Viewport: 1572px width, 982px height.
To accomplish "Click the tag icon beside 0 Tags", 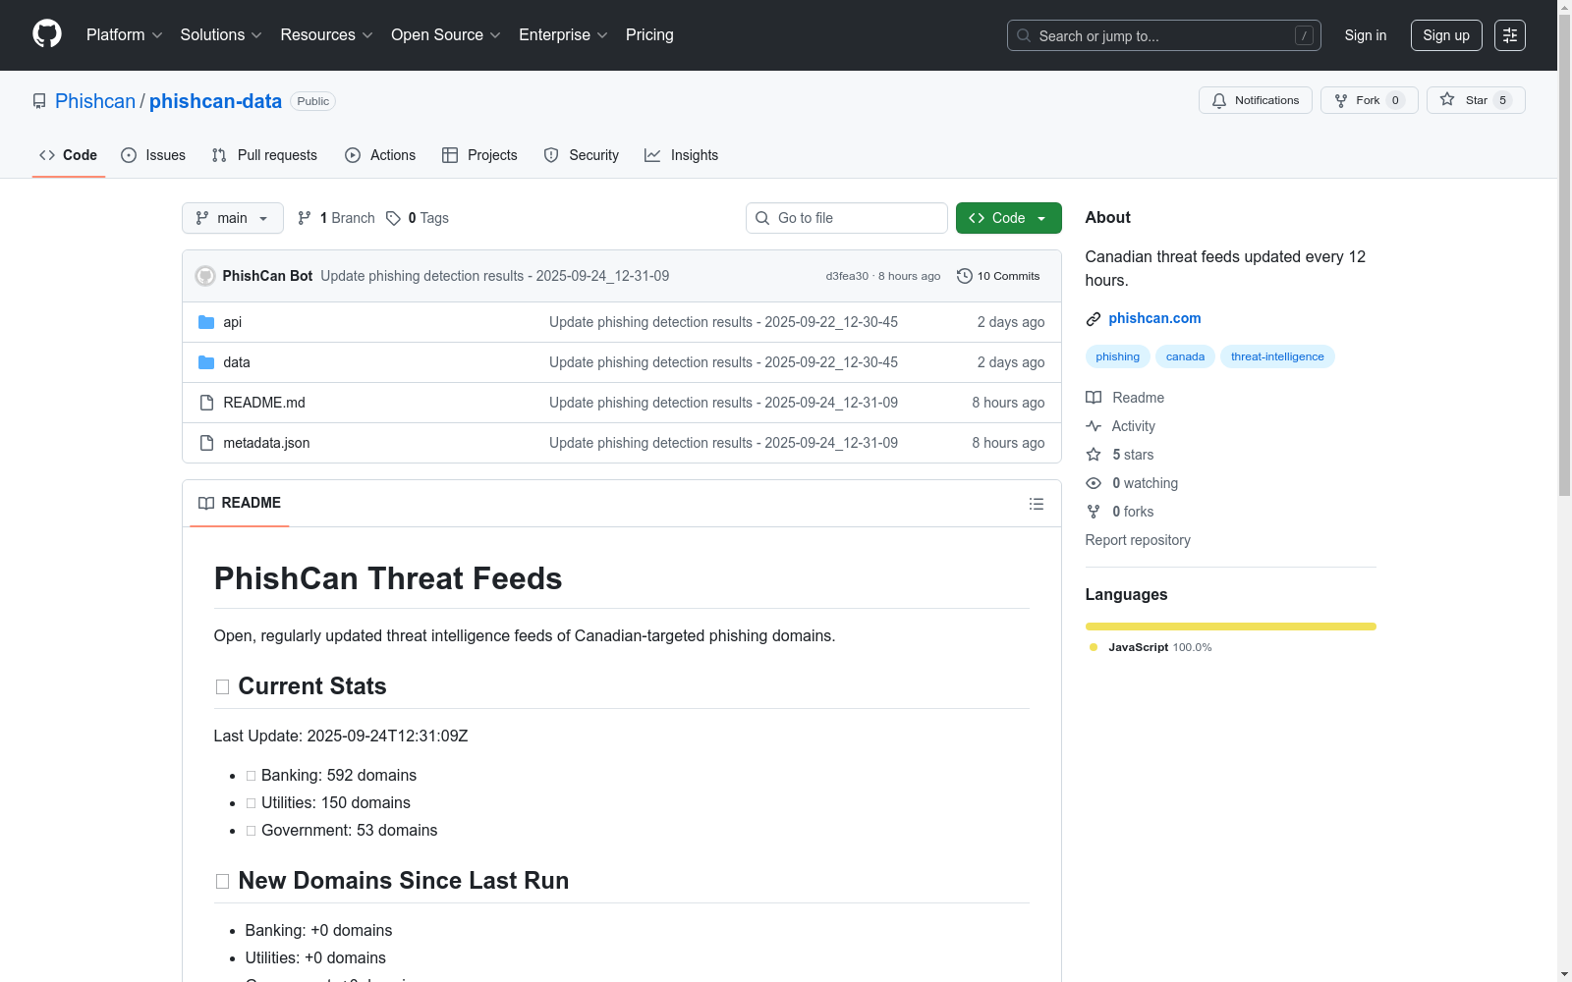I will (x=393, y=218).
